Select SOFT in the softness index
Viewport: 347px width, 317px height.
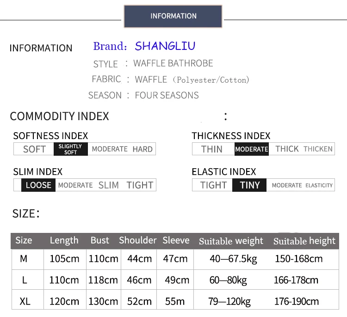click(x=34, y=149)
